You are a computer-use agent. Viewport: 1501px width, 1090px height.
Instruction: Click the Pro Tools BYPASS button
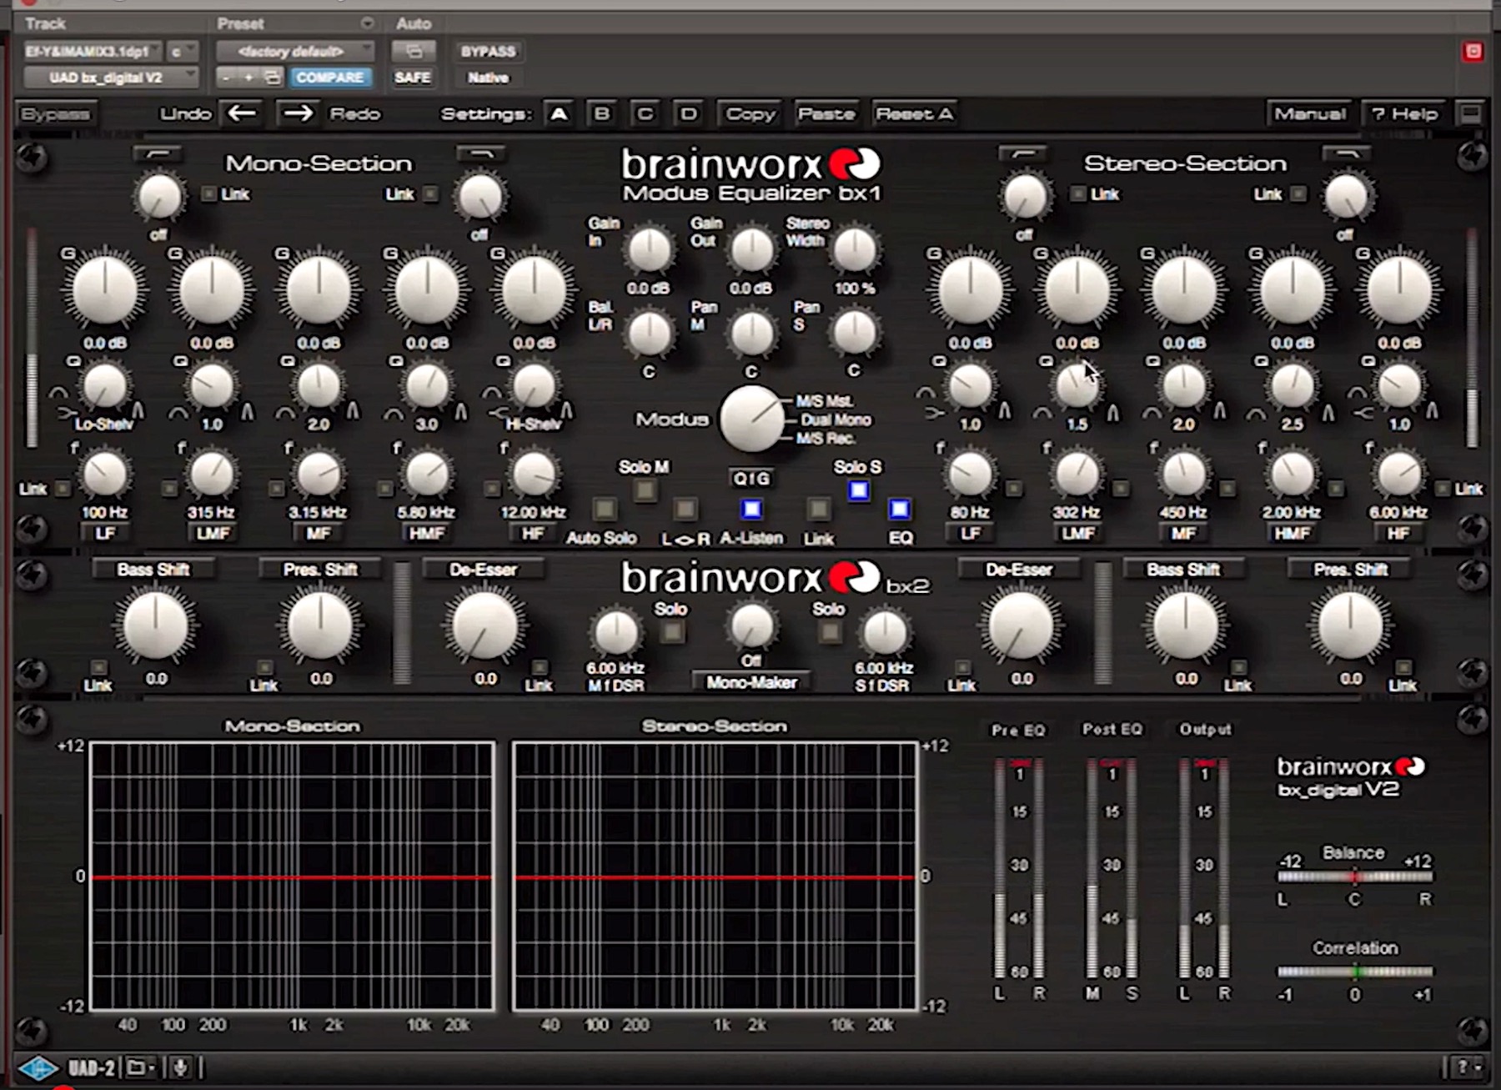pos(489,52)
